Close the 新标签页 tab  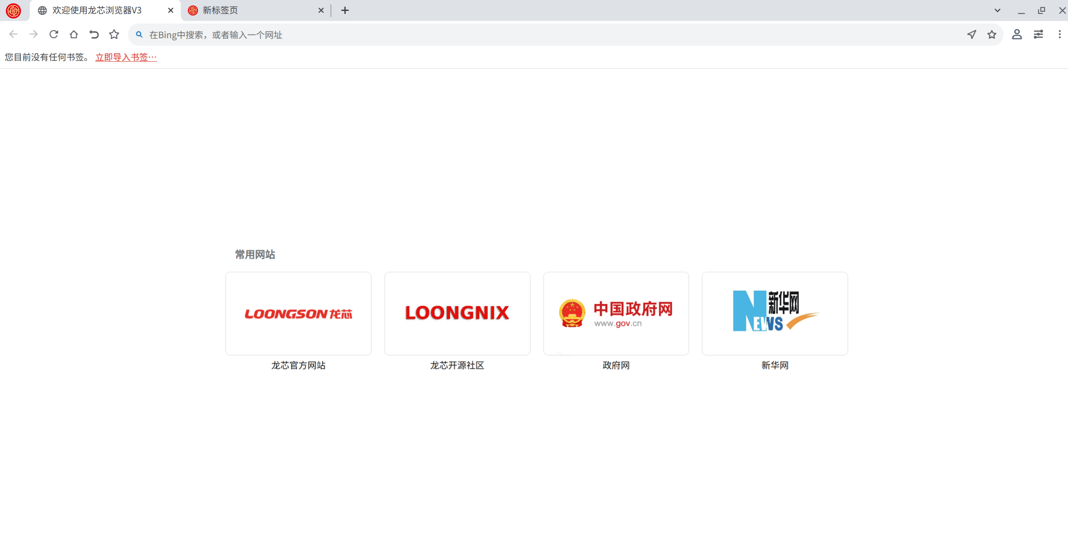(321, 10)
